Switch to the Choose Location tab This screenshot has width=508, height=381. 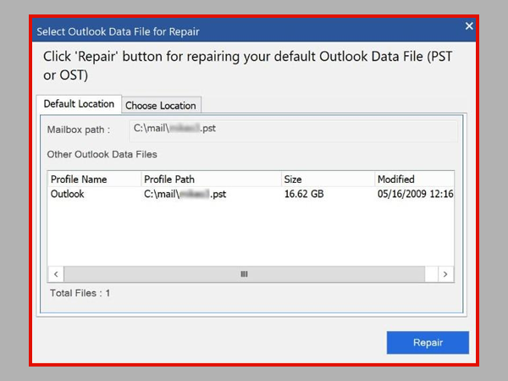click(x=161, y=105)
